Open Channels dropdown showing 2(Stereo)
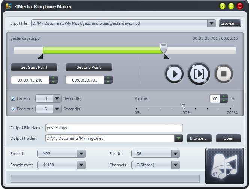 click(x=176, y=165)
